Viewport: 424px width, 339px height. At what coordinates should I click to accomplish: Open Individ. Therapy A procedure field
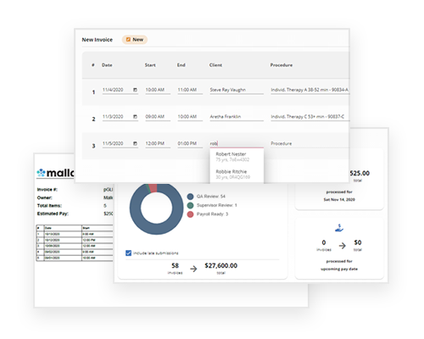[x=310, y=90]
